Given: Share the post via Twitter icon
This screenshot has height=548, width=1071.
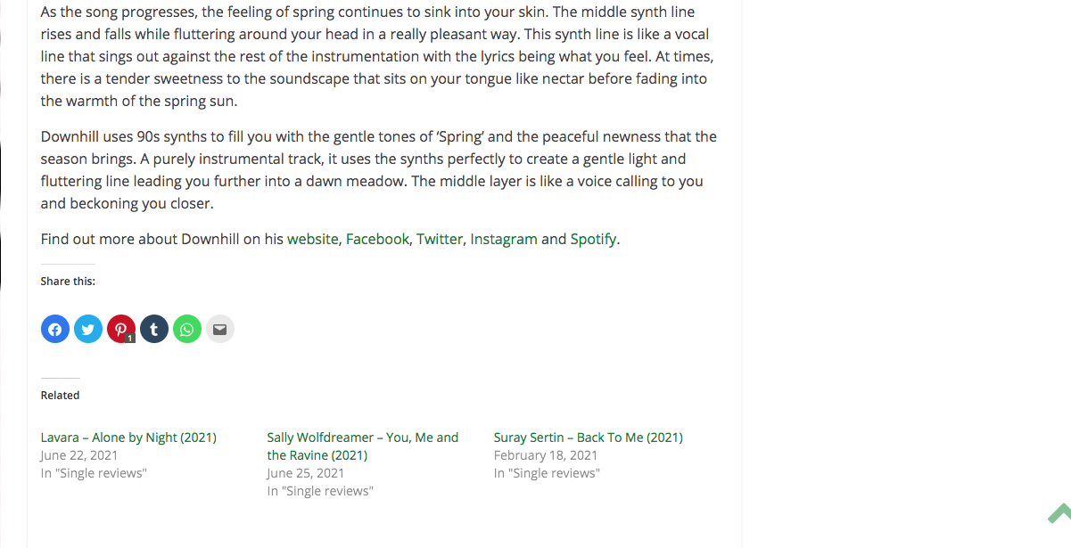Looking at the screenshot, I should [88, 330].
